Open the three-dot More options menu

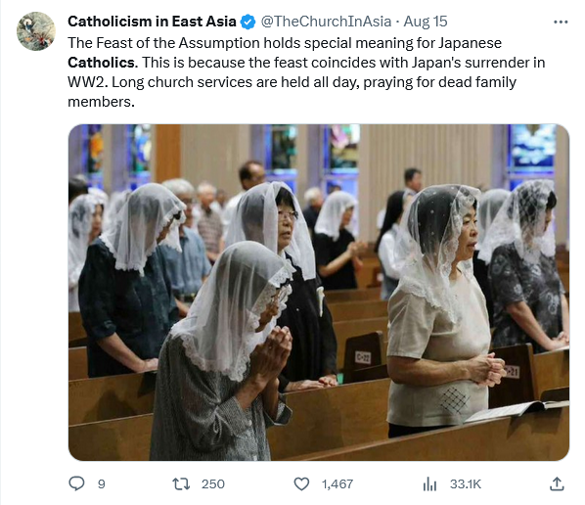pos(561,23)
